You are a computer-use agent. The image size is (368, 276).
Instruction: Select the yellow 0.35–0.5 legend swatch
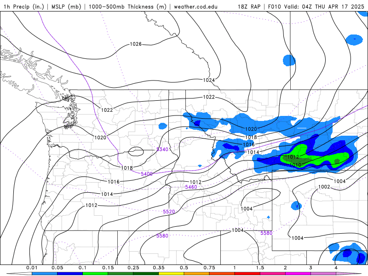pos(171,274)
